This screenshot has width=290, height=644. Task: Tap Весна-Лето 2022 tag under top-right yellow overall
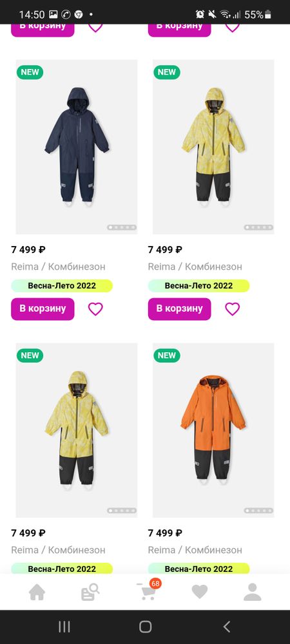(x=198, y=286)
